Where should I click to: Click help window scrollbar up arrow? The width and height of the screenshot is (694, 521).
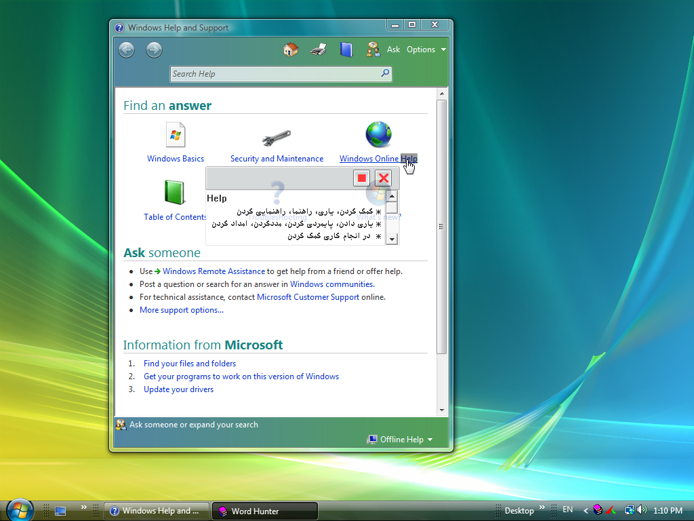(x=441, y=94)
